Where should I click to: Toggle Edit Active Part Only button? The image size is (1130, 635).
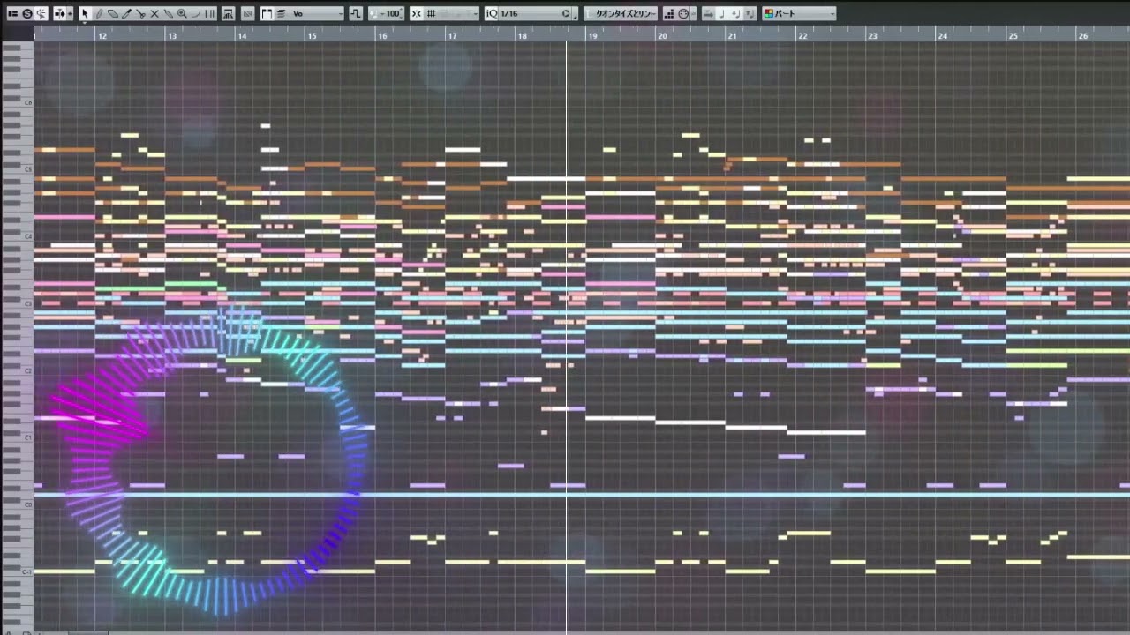(281, 13)
